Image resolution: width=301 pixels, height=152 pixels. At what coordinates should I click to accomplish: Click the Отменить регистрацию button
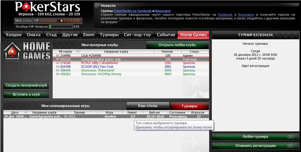point(255,146)
